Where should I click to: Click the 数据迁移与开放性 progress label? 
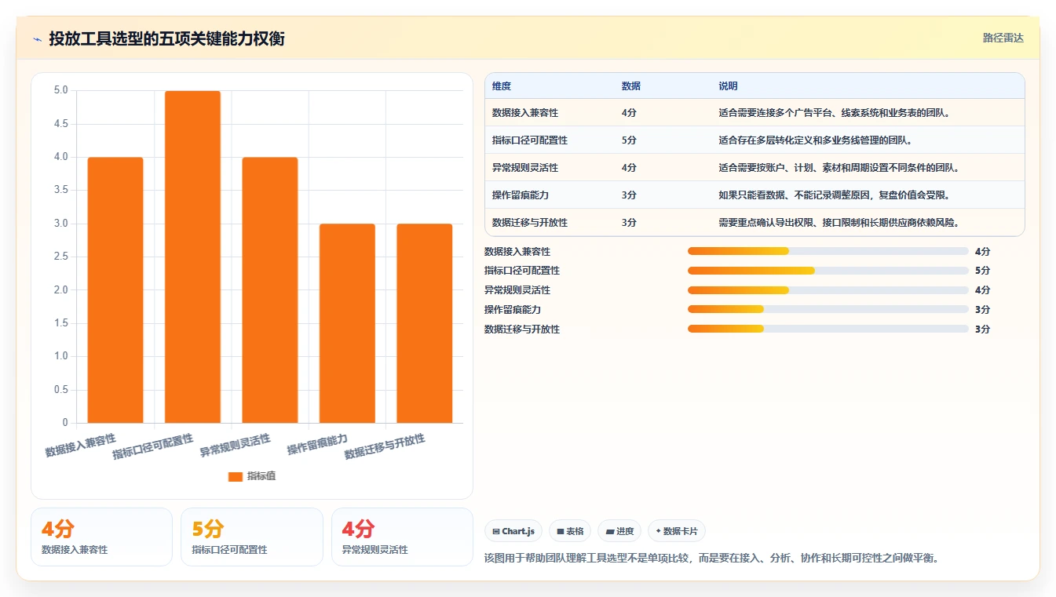pos(522,329)
